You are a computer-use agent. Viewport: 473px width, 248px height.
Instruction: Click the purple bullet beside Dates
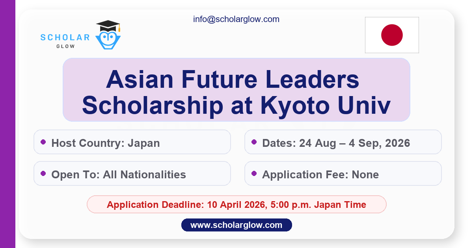pyautogui.click(x=254, y=142)
